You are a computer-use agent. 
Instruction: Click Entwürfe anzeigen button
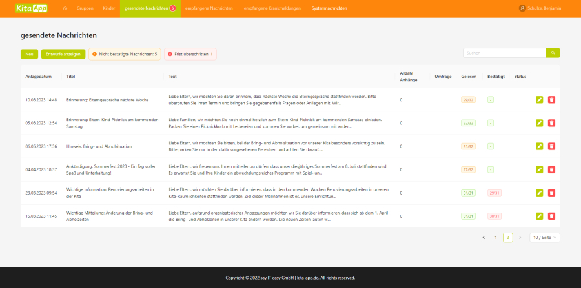tap(63, 54)
